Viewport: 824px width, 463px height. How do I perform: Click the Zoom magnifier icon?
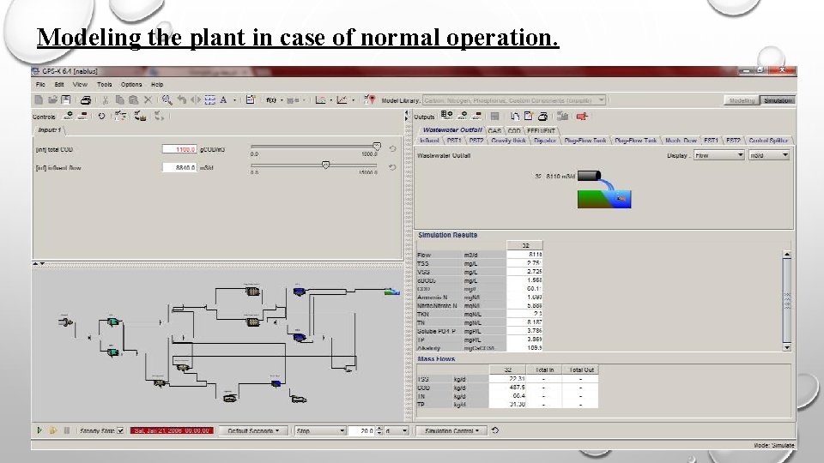pos(167,99)
